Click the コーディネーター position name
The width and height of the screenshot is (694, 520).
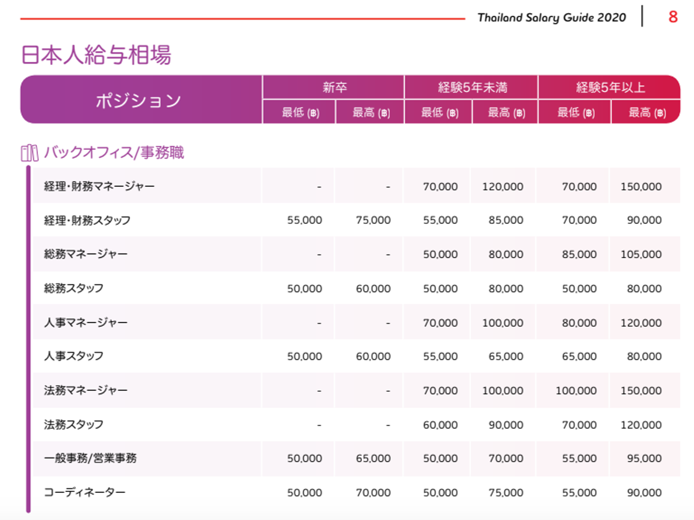click(x=84, y=492)
